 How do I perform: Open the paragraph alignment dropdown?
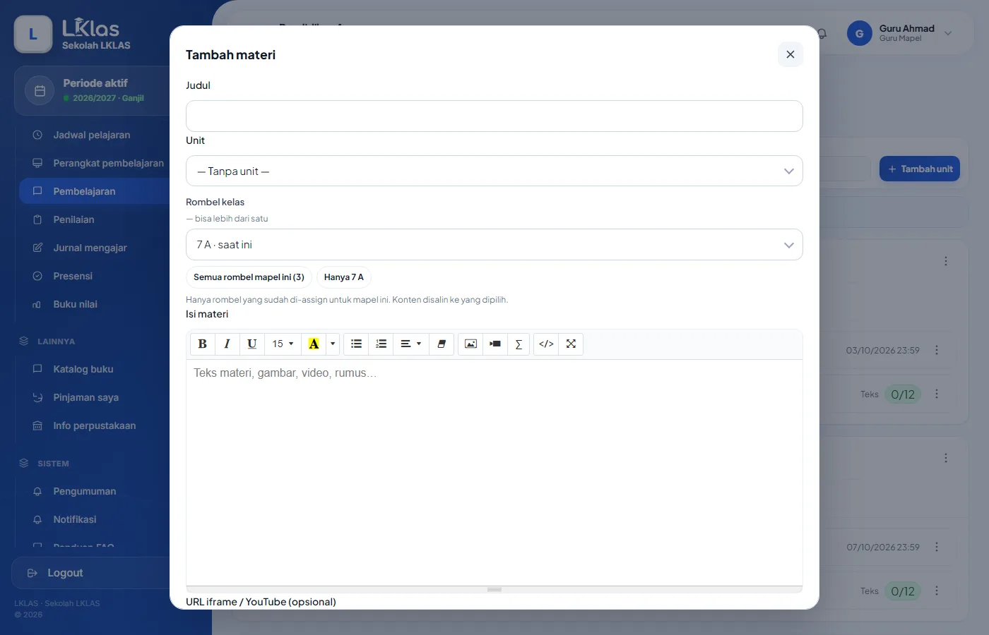(411, 344)
